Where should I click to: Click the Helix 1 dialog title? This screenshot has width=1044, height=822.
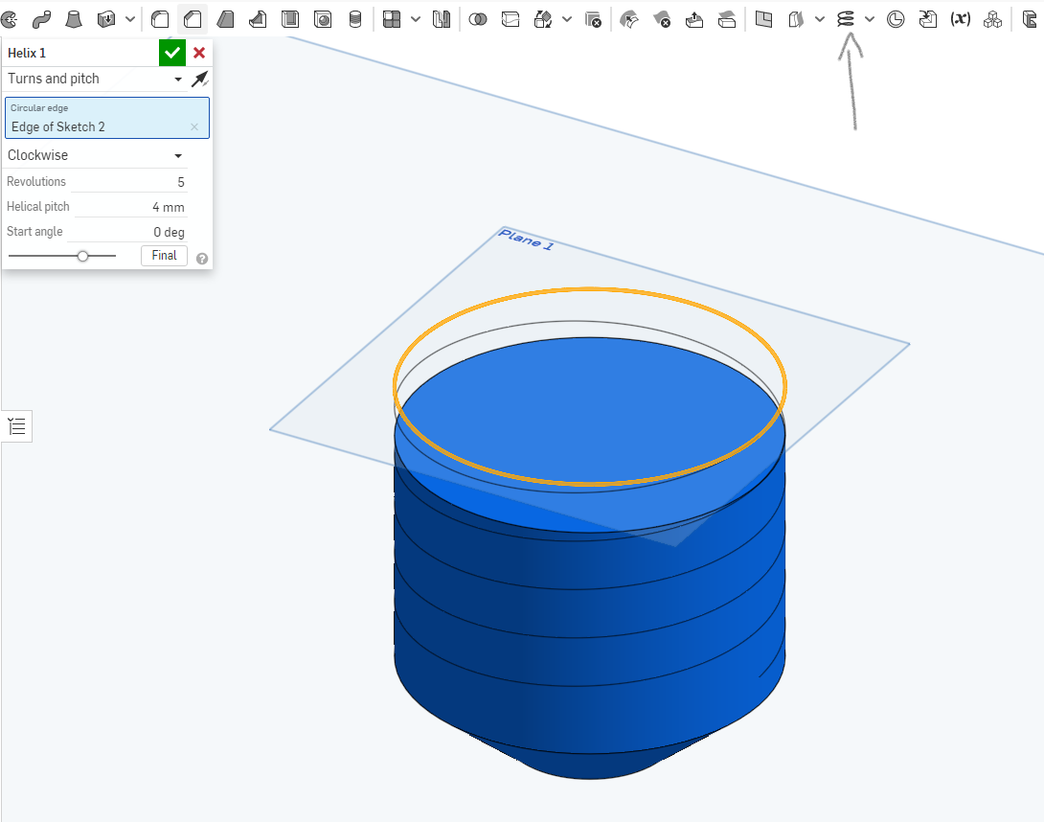tap(27, 53)
